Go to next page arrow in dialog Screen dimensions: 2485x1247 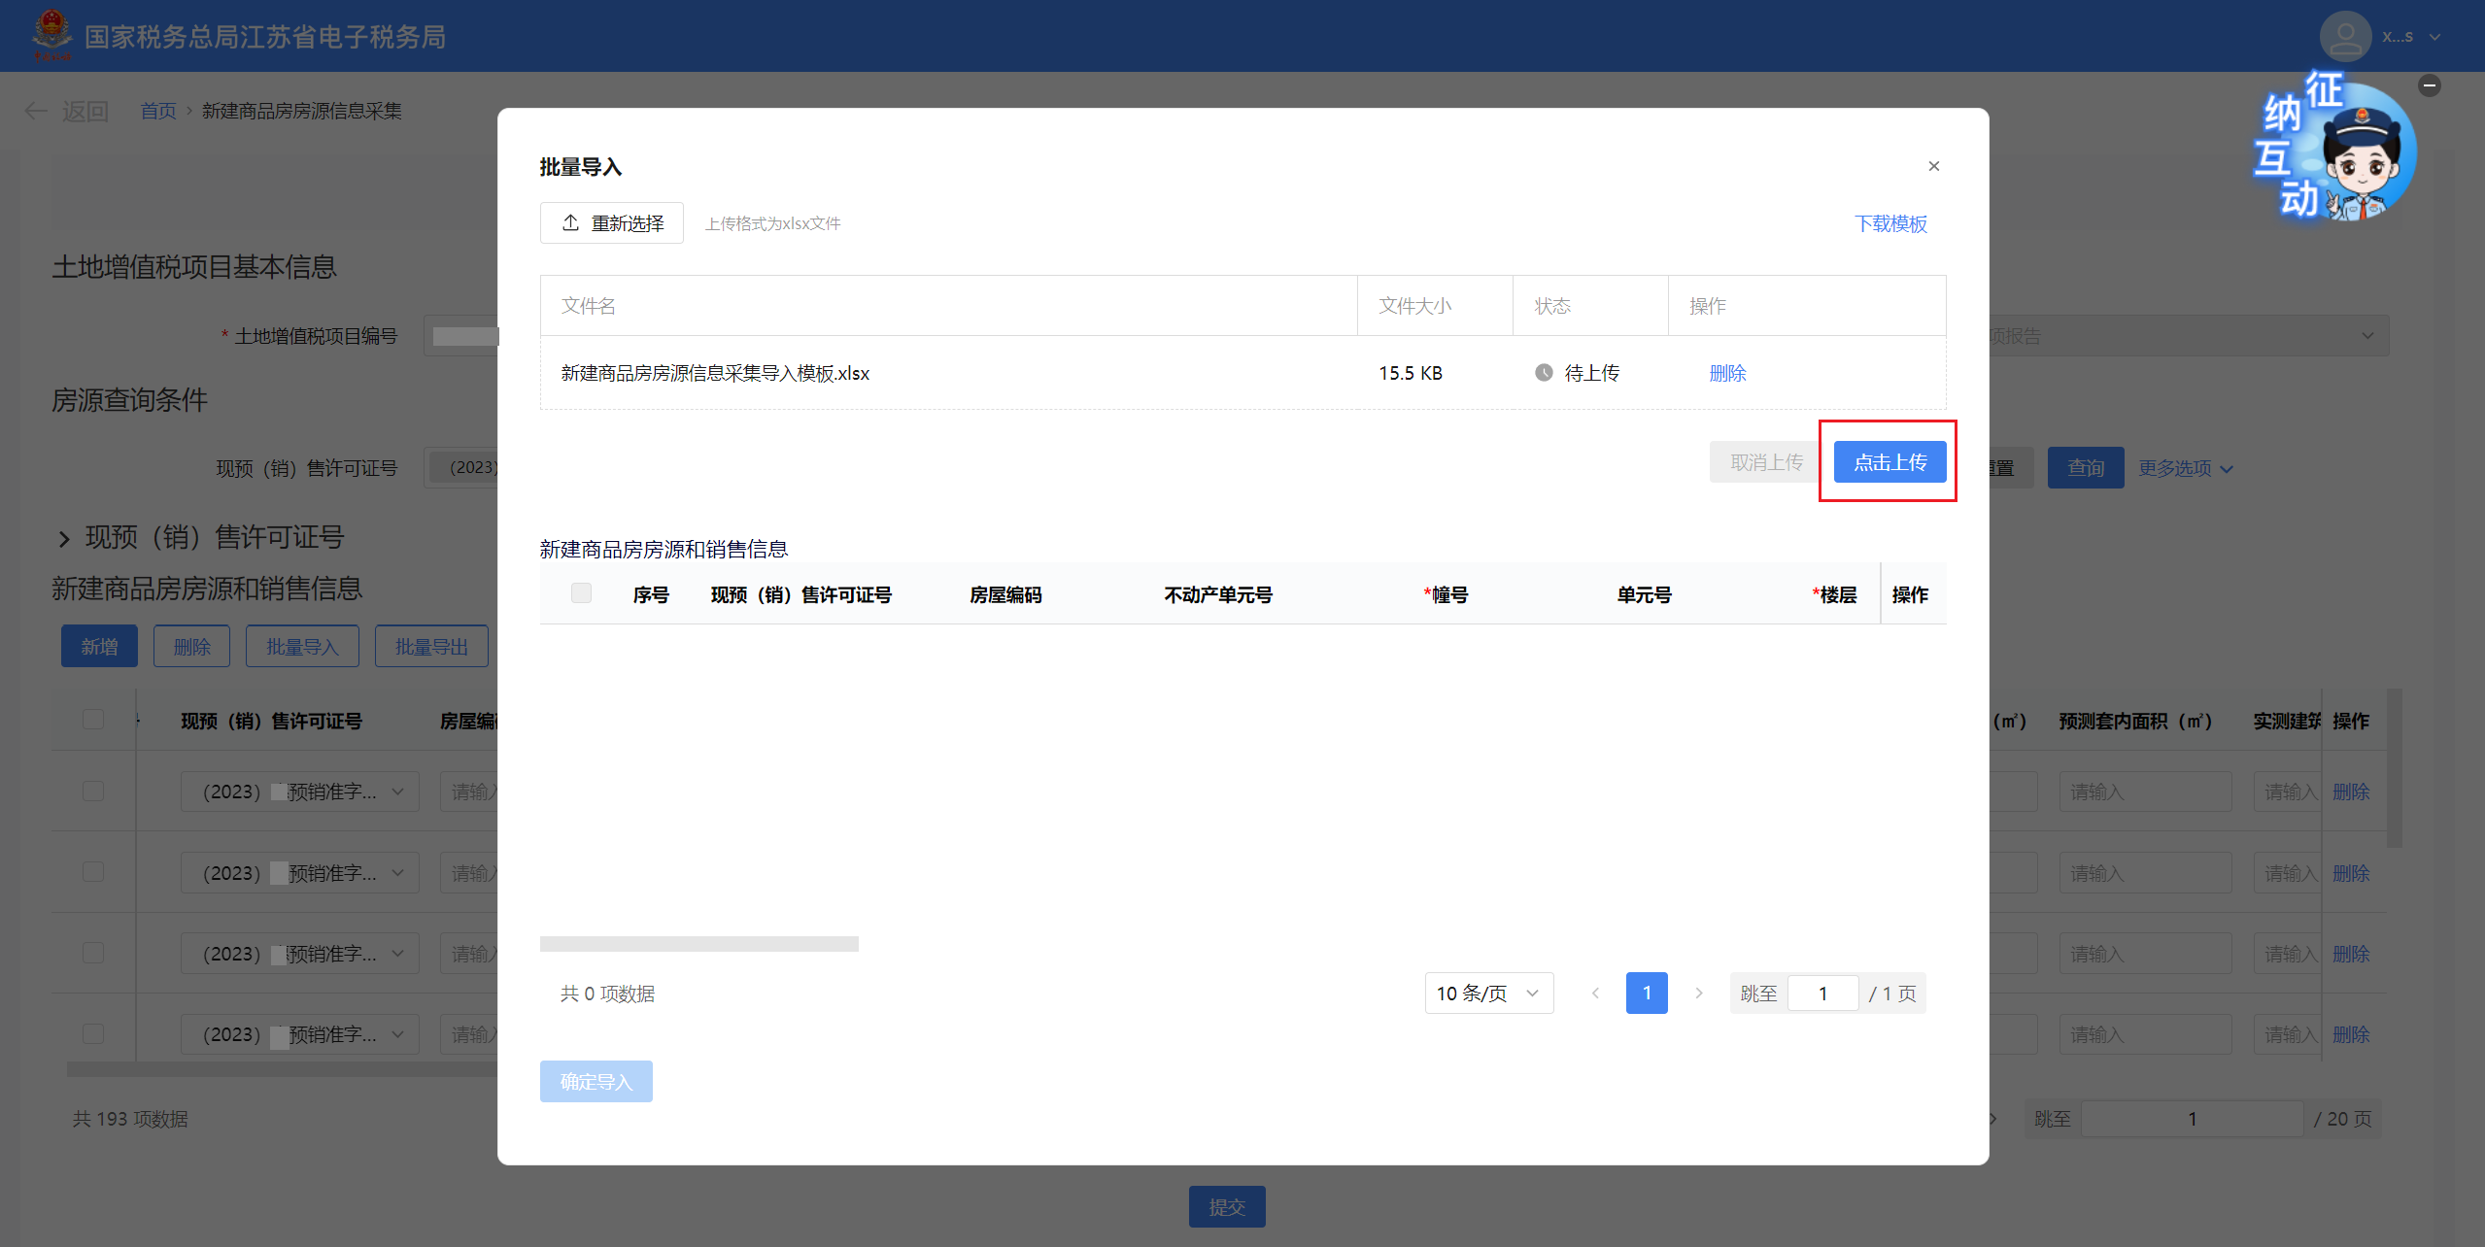point(1698,993)
